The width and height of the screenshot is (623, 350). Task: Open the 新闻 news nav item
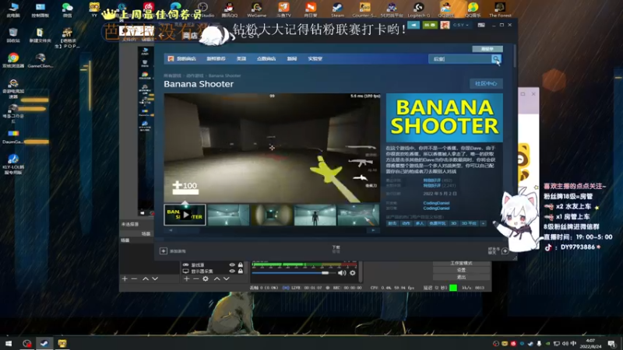(x=291, y=59)
